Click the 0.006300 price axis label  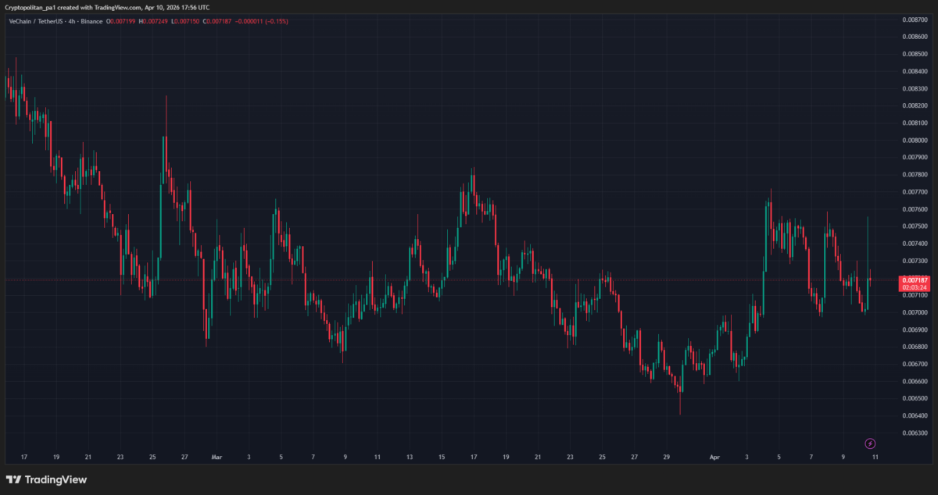[x=915, y=433]
